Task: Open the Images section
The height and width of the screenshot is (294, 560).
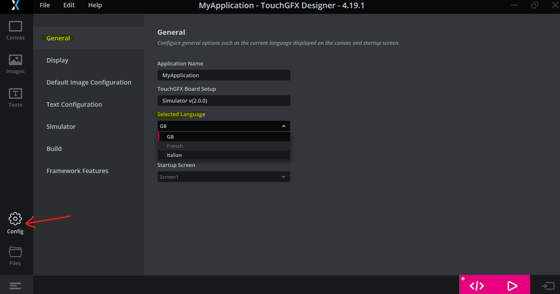Action: click(15, 64)
